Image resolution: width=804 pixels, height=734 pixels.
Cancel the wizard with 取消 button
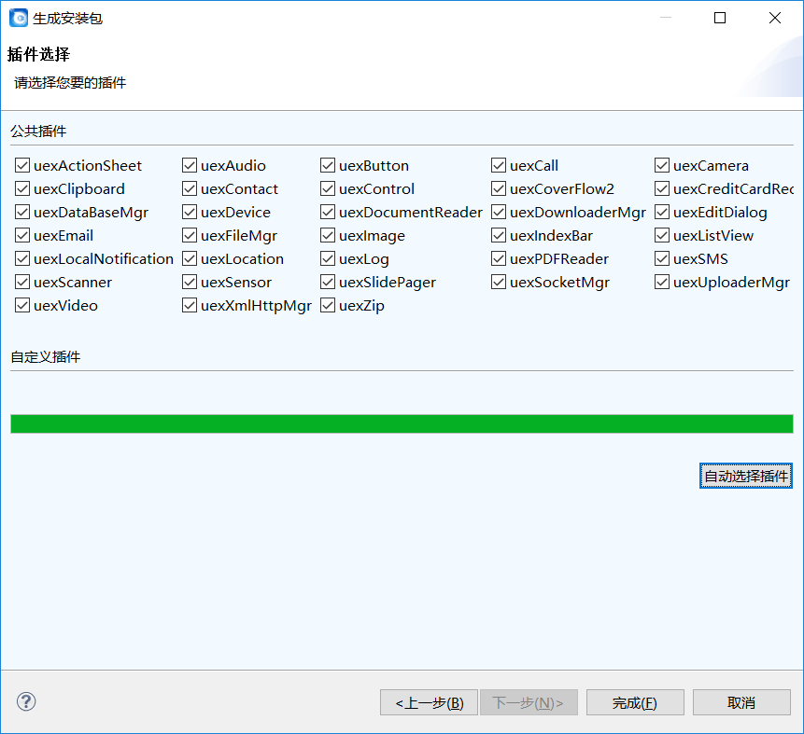click(741, 702)
